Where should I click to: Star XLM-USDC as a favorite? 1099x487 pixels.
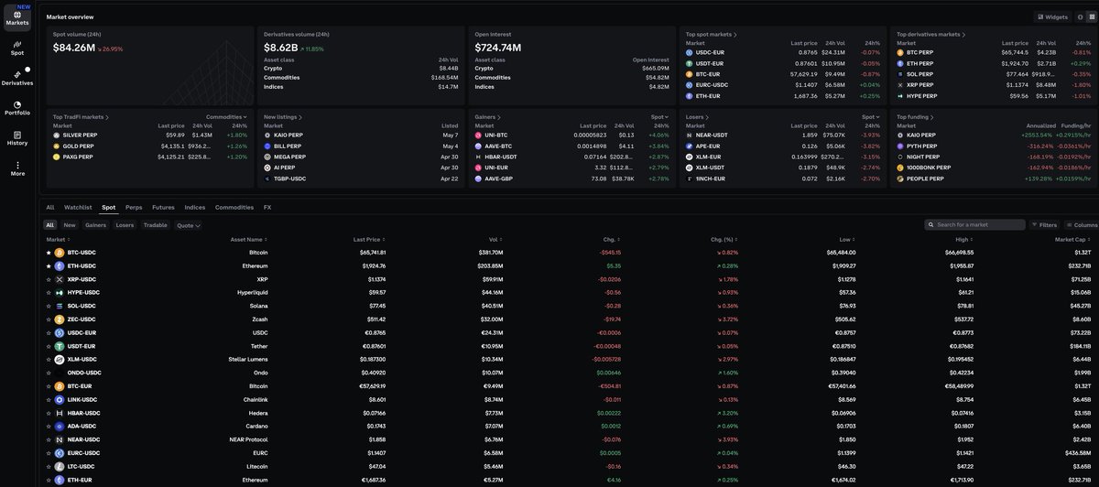pos(49,359)
